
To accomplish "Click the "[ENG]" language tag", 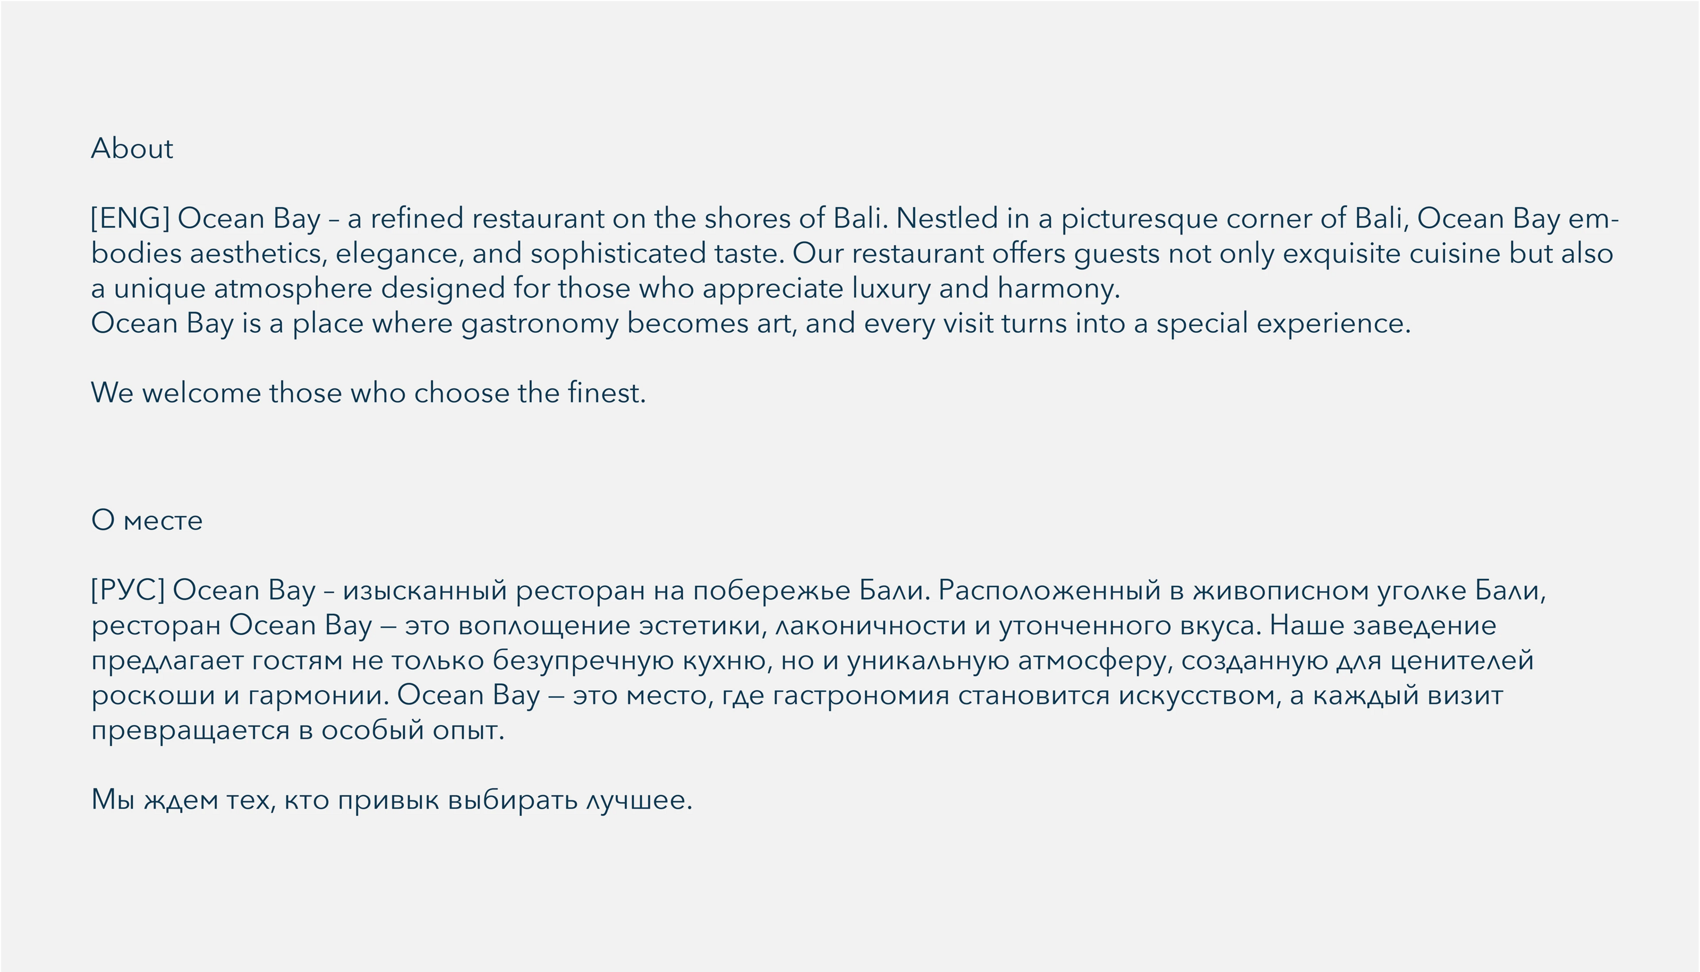I will [x=130, y=218].
